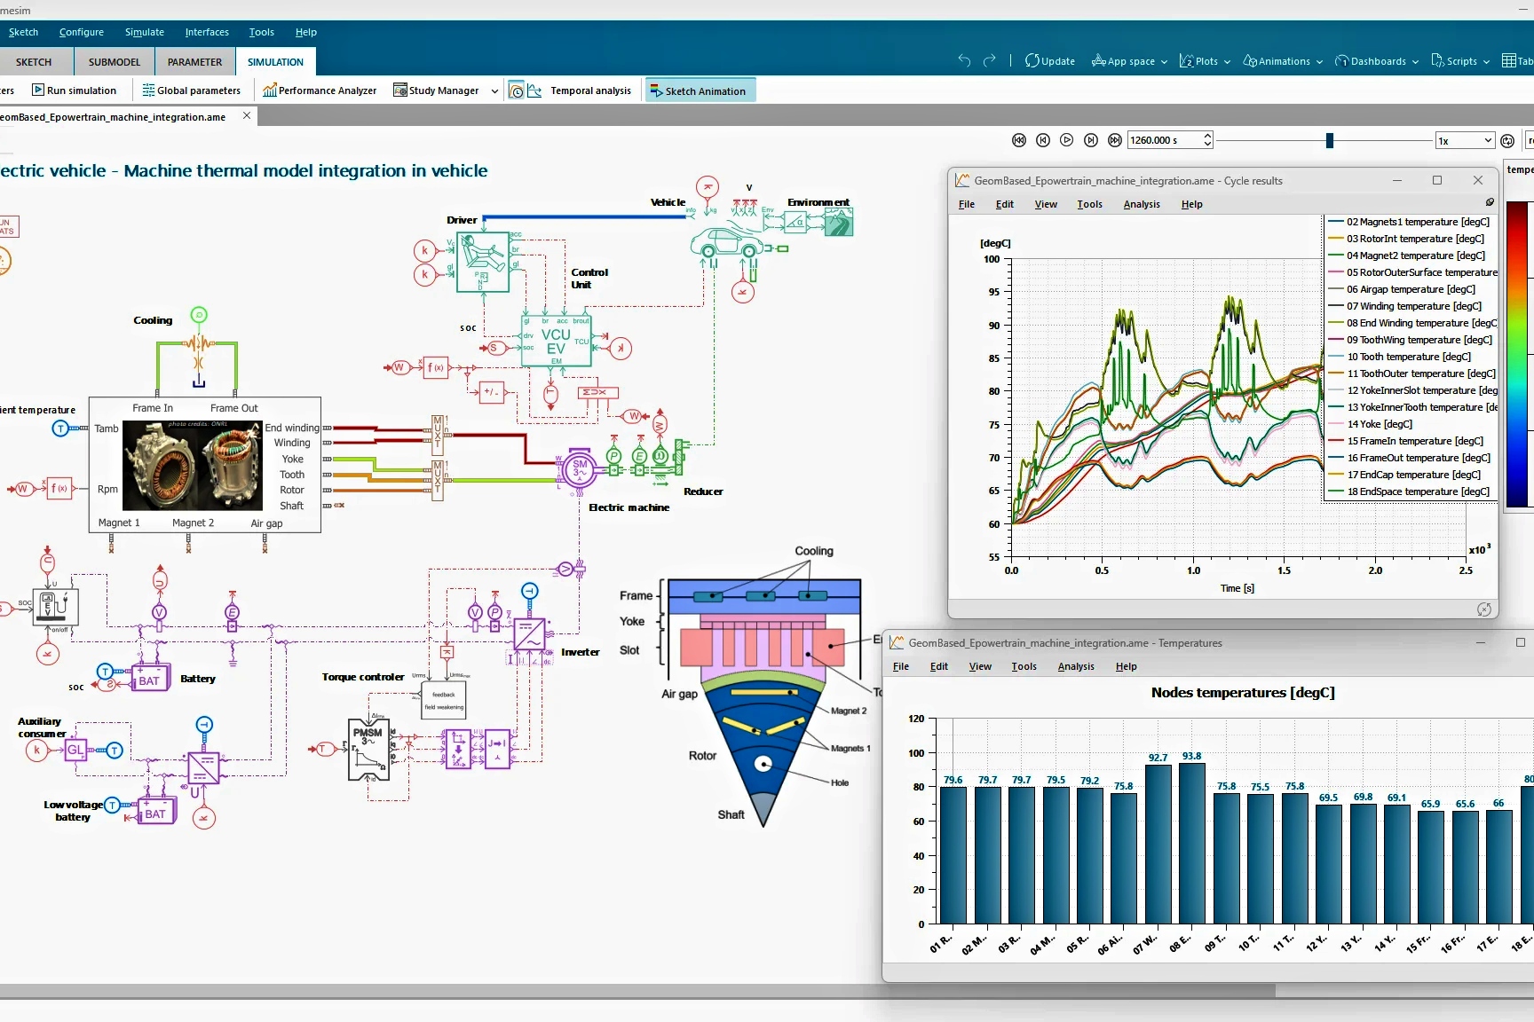Close the GeomBased_Epowertrain file tab
Screen dimensions: 1534x1022
(x=247, y=116)
